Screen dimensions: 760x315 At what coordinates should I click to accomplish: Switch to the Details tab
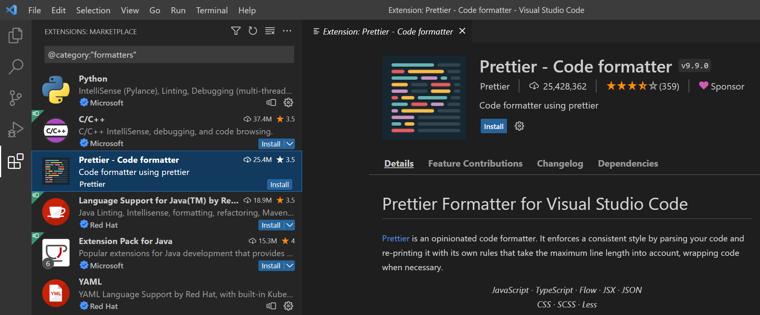click(399, 164)
